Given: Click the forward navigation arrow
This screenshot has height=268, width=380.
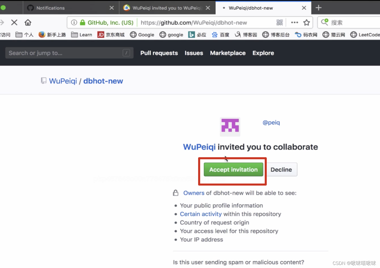Looking at the screenshot, I should [2, 23].
